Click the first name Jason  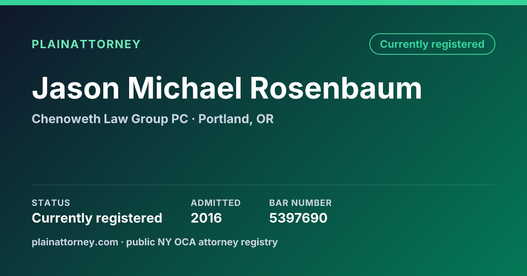[x=76, y=88]
